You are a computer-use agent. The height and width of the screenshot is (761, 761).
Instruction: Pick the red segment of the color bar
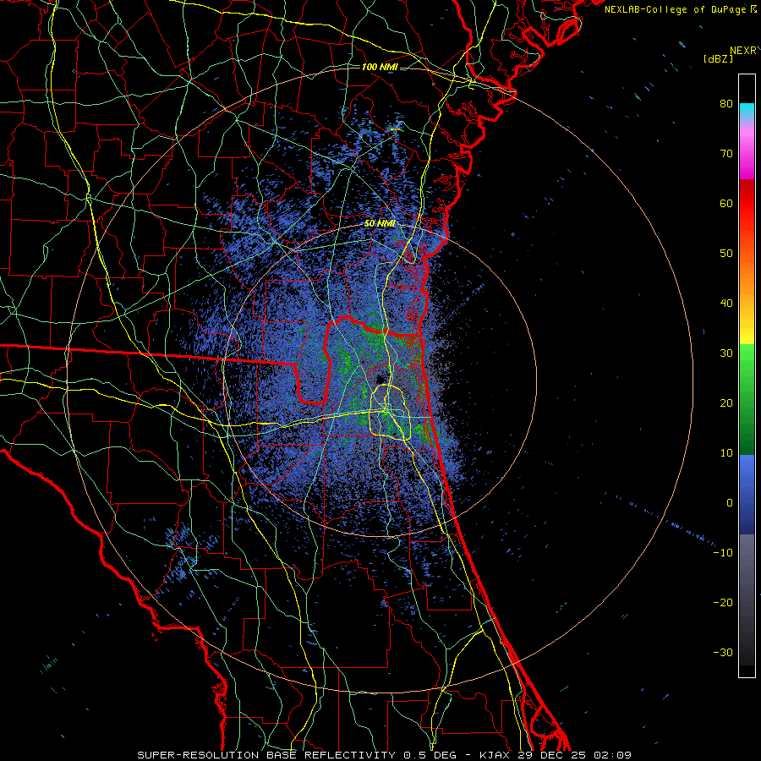(x=747, y=204)
